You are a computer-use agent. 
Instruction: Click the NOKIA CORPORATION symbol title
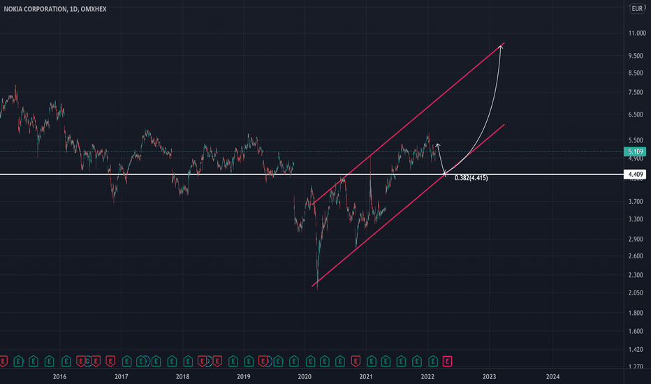coord(35,8)
